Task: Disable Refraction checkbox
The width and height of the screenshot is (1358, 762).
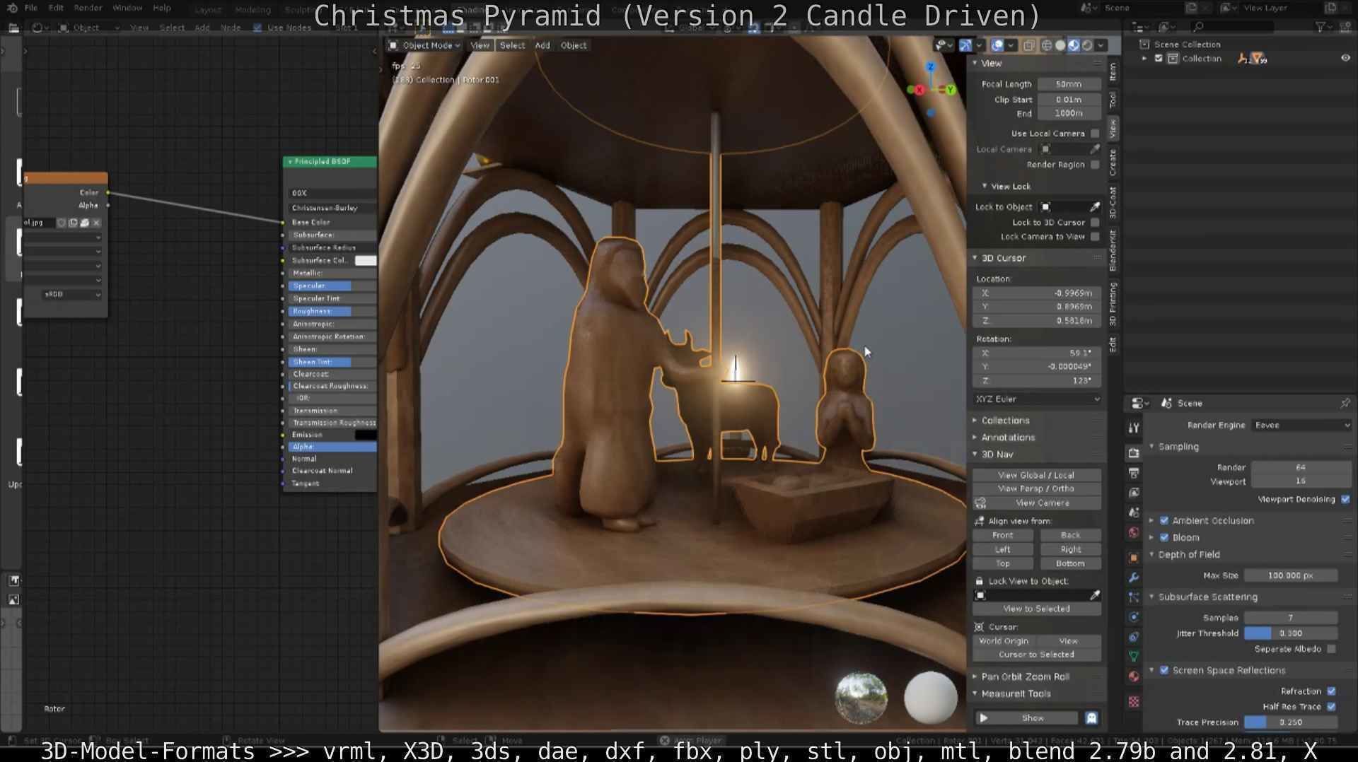Action: click(1332, 691)
